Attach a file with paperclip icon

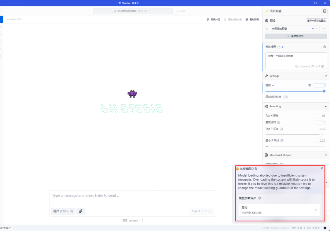[x=80, y=211]
